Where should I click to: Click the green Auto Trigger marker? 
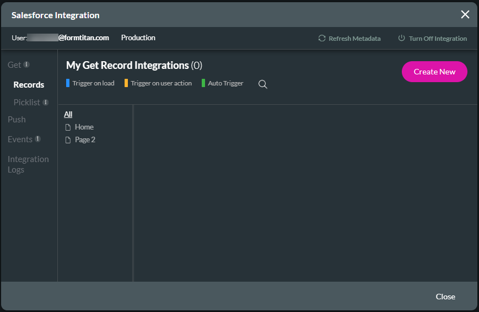pyautogui.click(x=203, y=83)
